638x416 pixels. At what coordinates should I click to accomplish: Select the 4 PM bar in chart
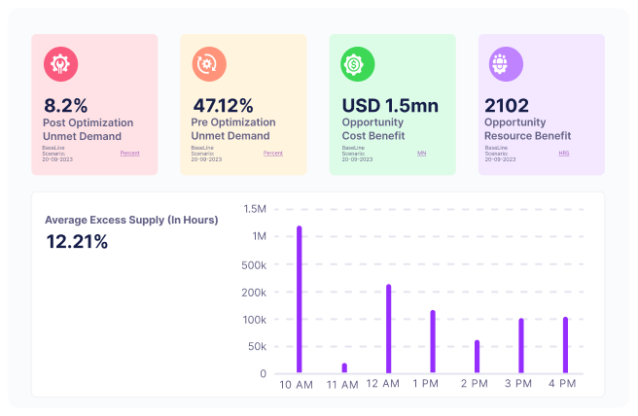pos(565,344)
